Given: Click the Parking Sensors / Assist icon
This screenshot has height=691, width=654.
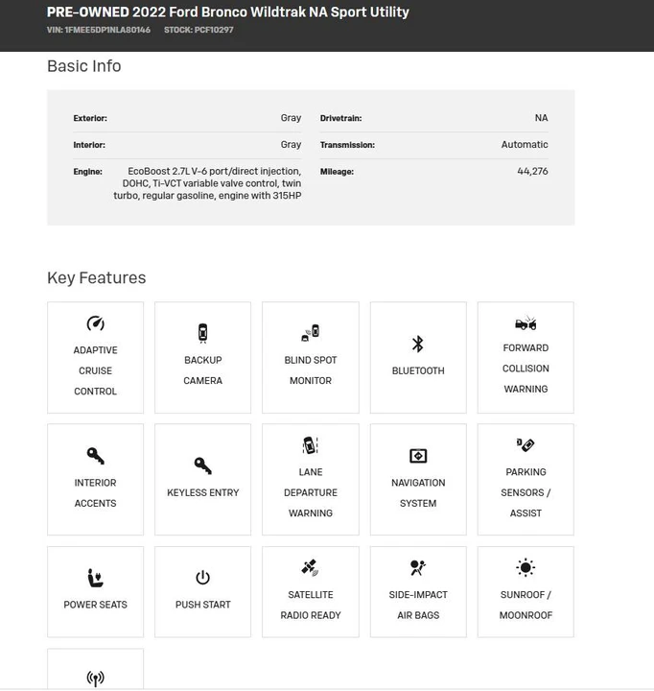Looking at the screenshot, I should coord(526,444).
